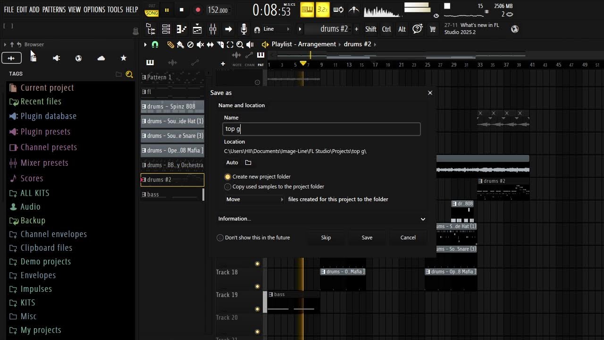Open the shopping cart content library
The height and width of the screenshot is (340, 604).
tap(432, 29)
